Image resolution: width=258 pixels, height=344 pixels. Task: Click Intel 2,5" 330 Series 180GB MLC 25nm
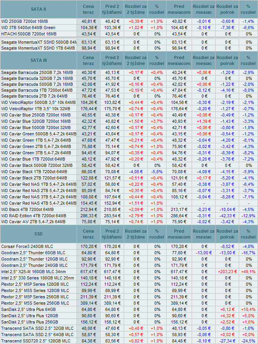click(x=38, y=278)
